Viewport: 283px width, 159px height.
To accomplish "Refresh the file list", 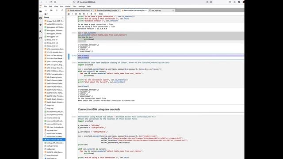I will (62, 10).
